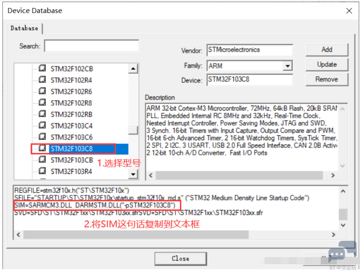Click options box vertical scrollbar thumb
360x274 pixels.
(x=343, y=214)
